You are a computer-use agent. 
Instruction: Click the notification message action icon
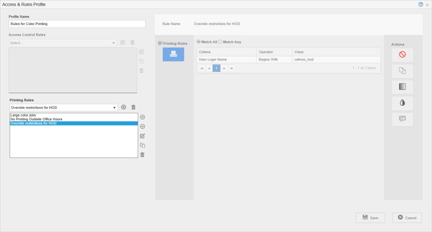[402, 119]
